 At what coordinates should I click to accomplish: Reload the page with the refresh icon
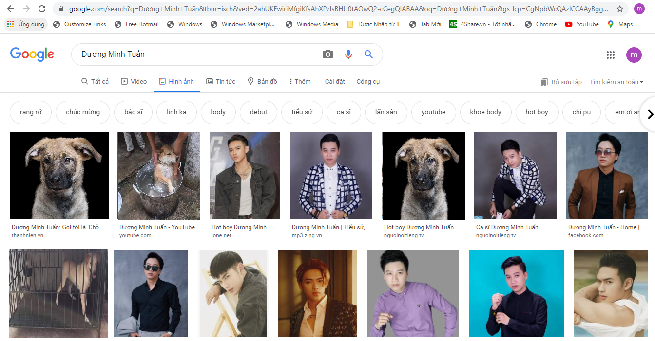pos(42,9)
